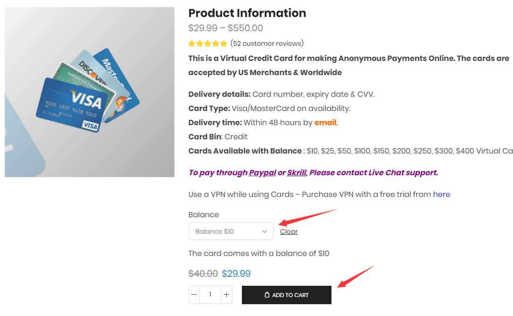Click the dropdown chevron arrow in Balance
Viewport: 513px width, 316px height.
pos(265,231)
